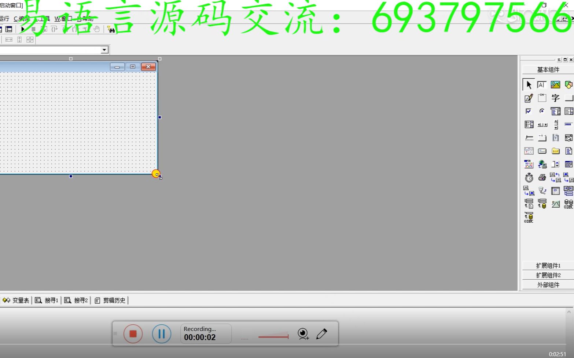Screen dimensions: 574x358
Task: Pause the screen recording
Action: 162,333
